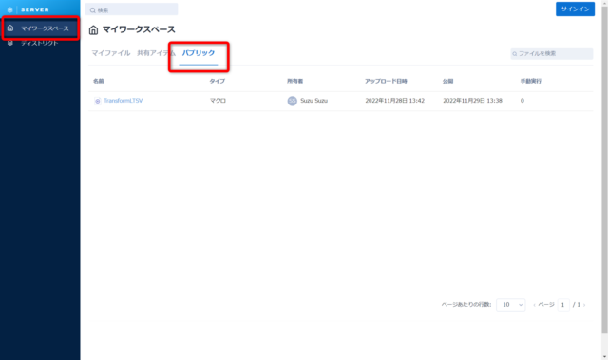Focus the top 検索 search field
The image size is (608, 360).
tap(131, 9)
